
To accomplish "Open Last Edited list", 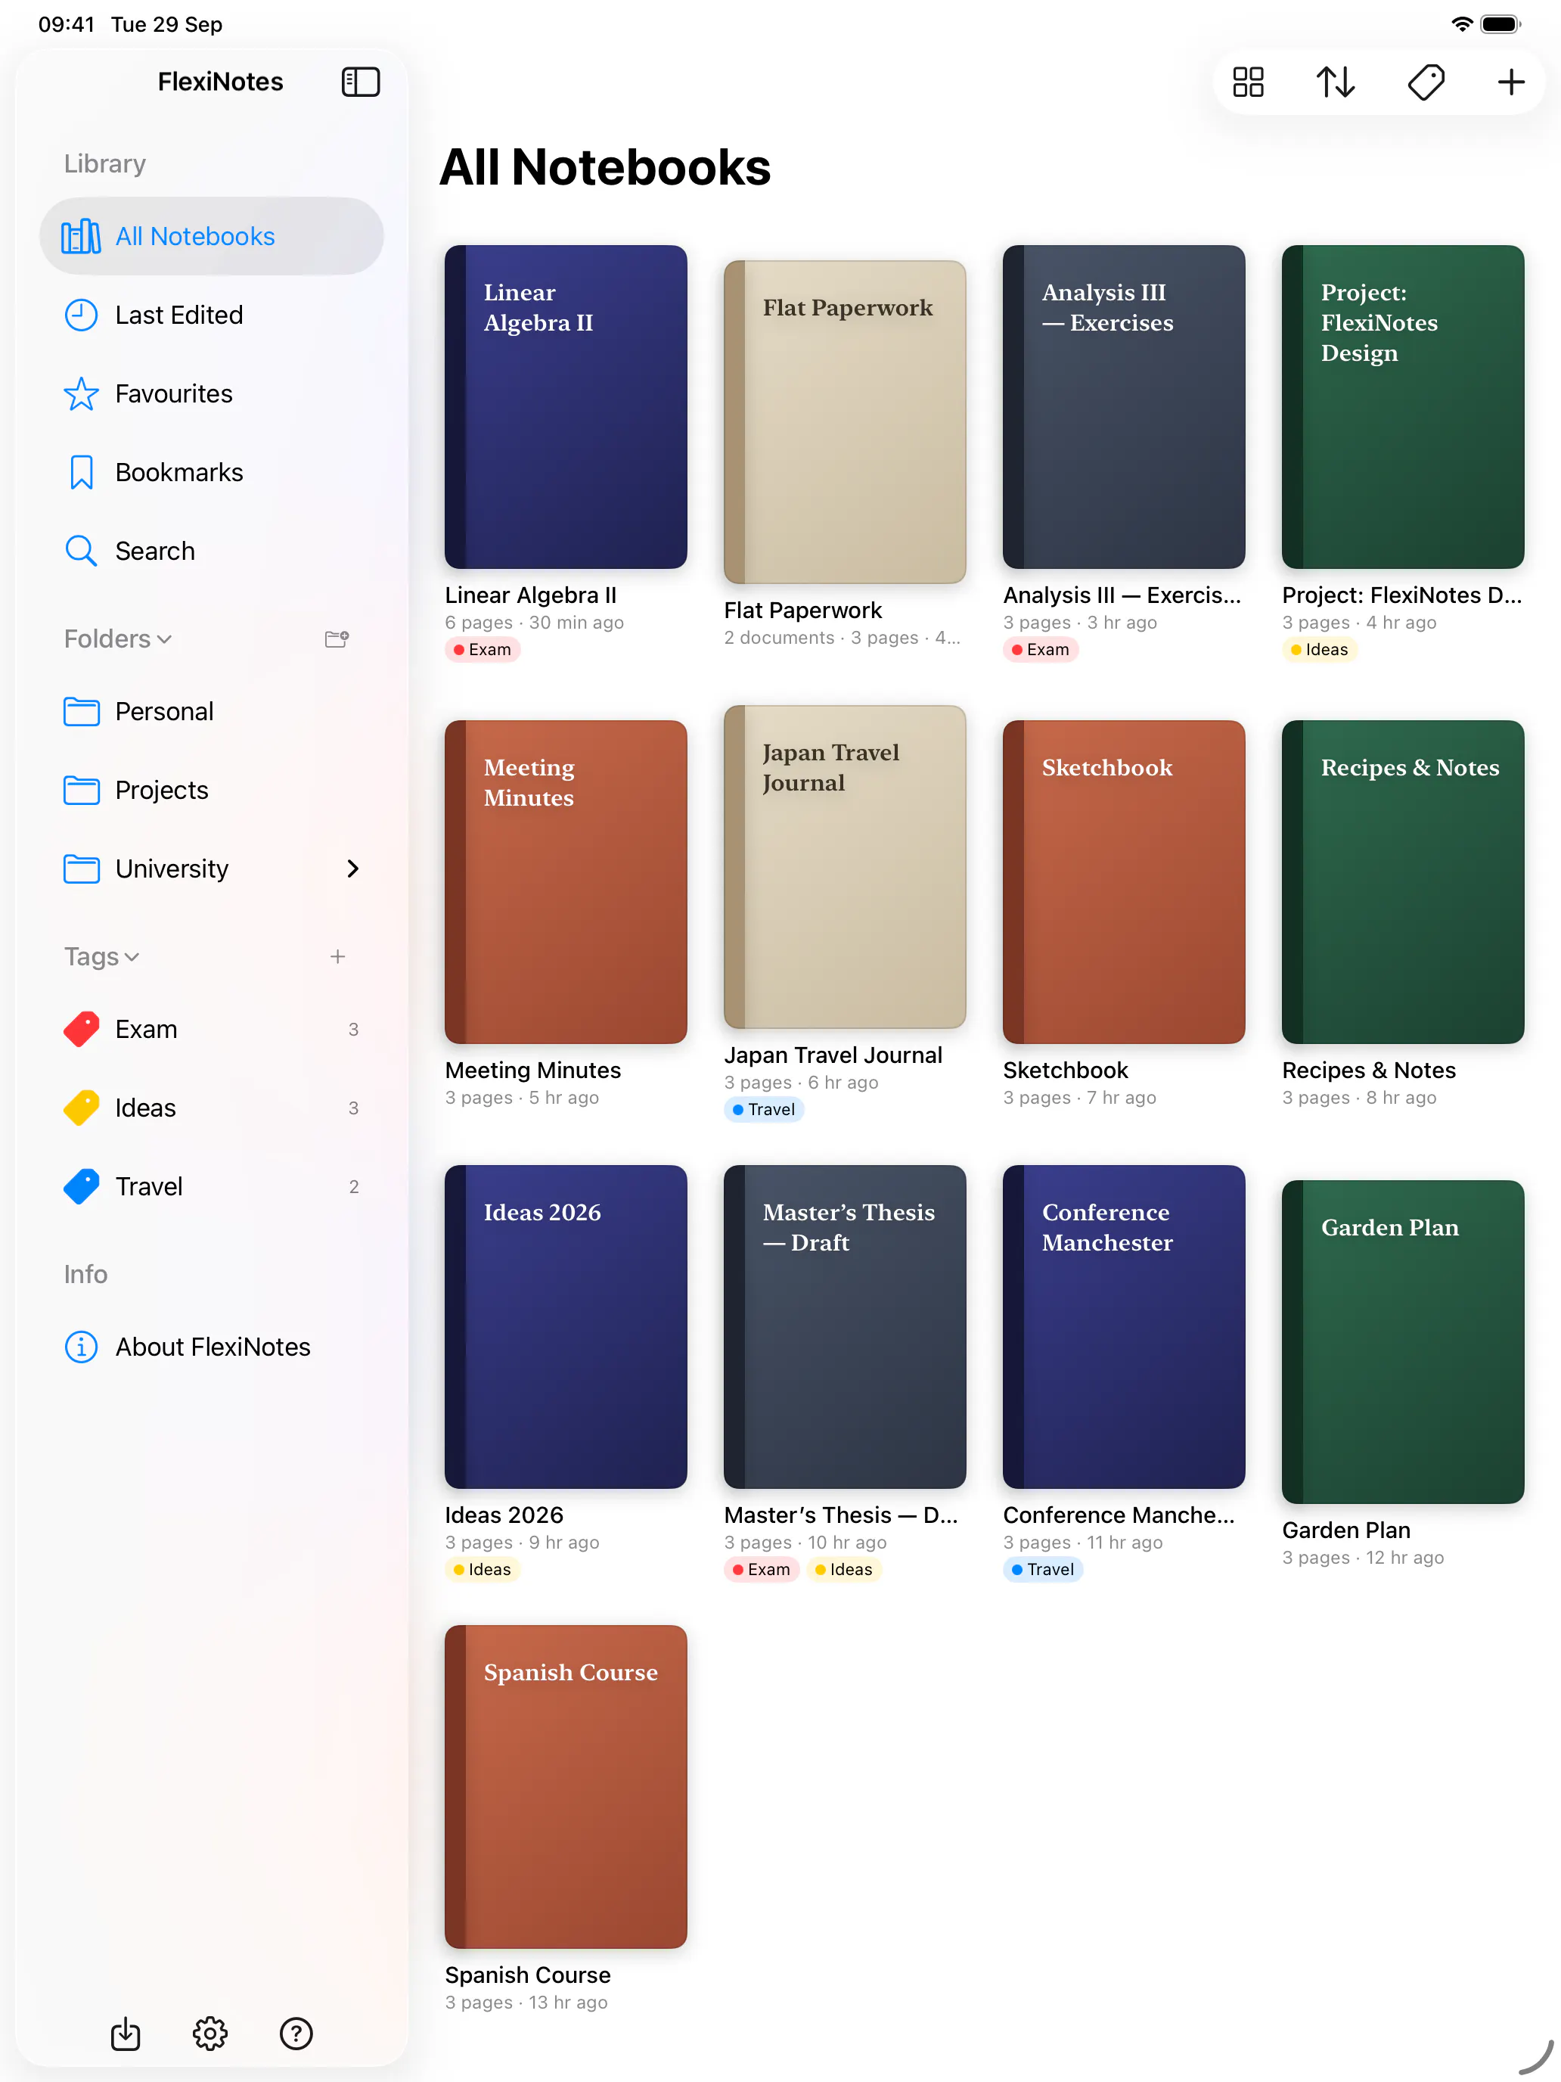I will pos(212,315).
